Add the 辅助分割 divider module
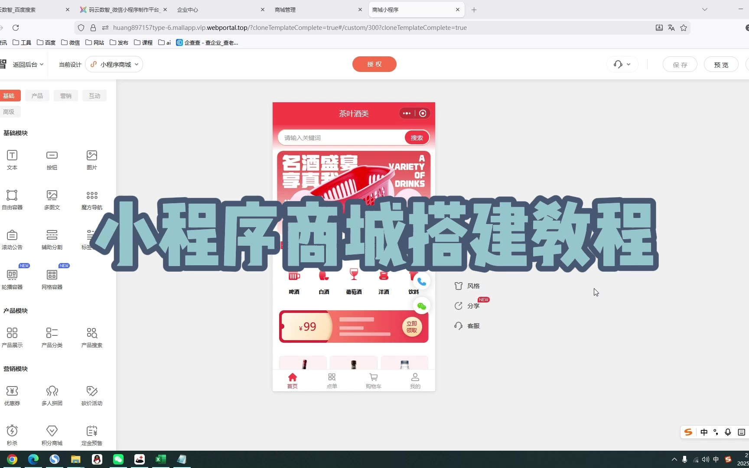The width and height of the screenshot is (749, 468). point(52,240)
